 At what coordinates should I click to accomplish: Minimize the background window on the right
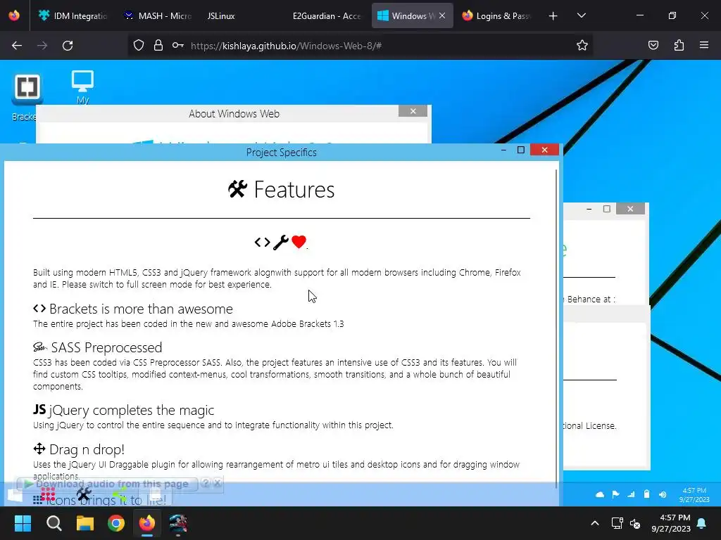589,209
